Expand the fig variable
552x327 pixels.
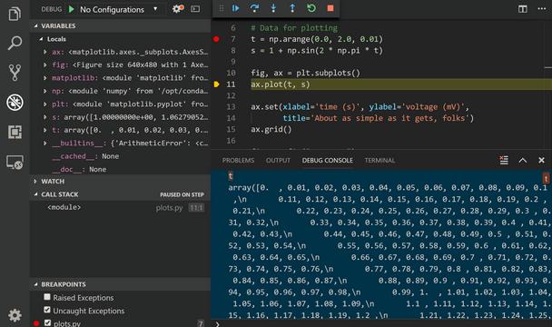45,64
